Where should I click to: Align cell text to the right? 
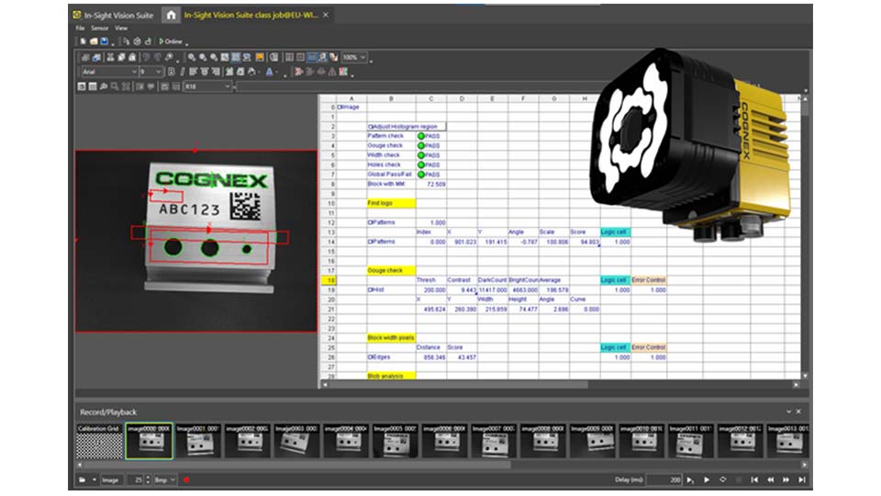click(x=216, y=72)
